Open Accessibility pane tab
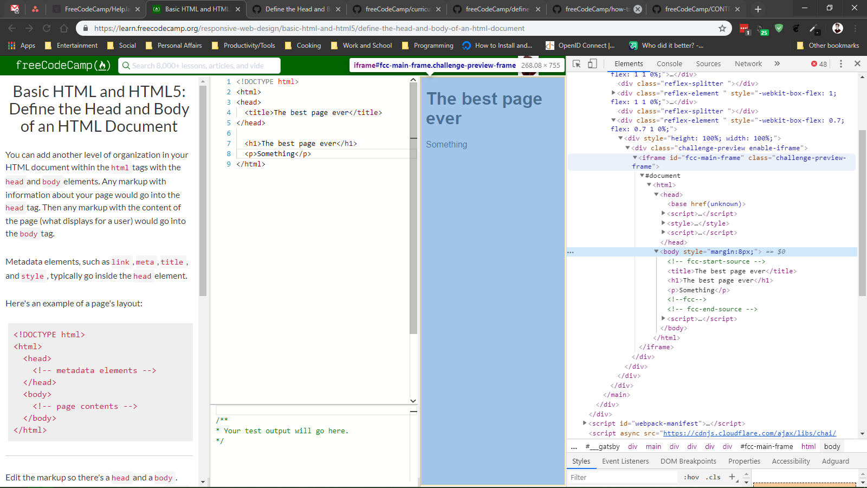Viewport: 867px width, 488px height. [791, 461]
